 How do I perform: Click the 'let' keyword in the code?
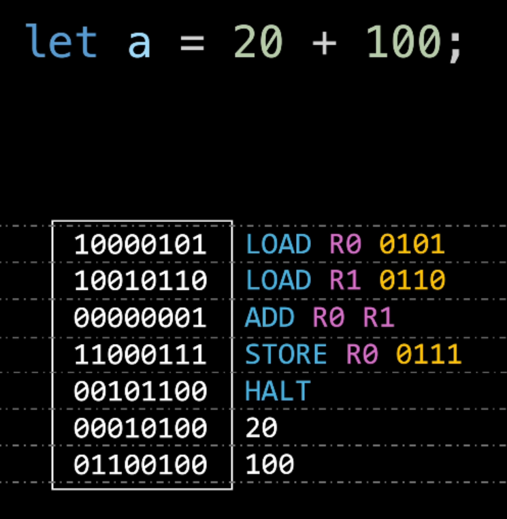click(x=61, y=42)
